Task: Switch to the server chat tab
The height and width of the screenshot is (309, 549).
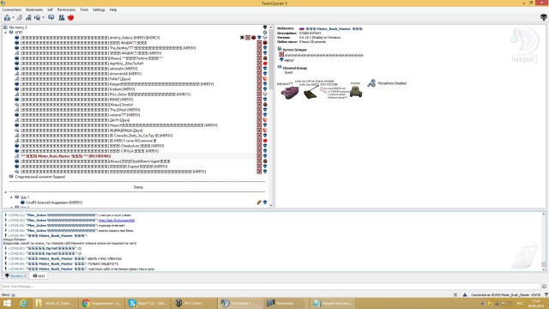Action: [x=15, y=276]
